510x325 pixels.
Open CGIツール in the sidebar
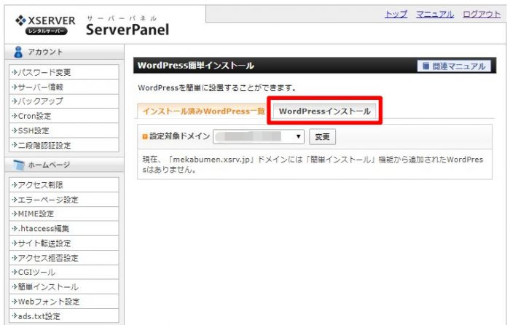coord(64,272)
